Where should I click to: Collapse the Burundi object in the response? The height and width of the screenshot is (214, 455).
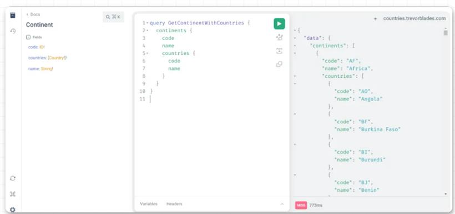pyautogui.click(x=295, y=145)
